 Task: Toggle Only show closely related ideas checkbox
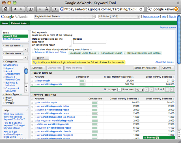33,50
